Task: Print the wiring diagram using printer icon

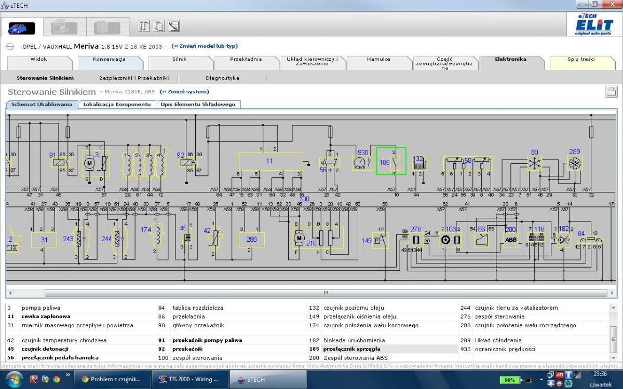Action: (x=611, y=92)
